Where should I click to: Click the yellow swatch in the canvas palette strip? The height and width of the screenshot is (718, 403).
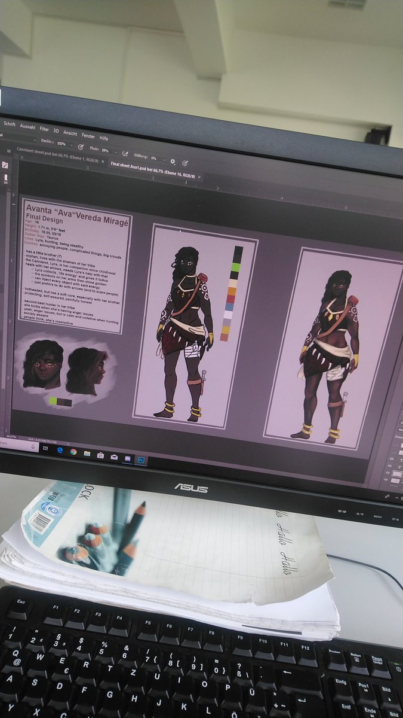pyautogui.click(x=227, y=330)
